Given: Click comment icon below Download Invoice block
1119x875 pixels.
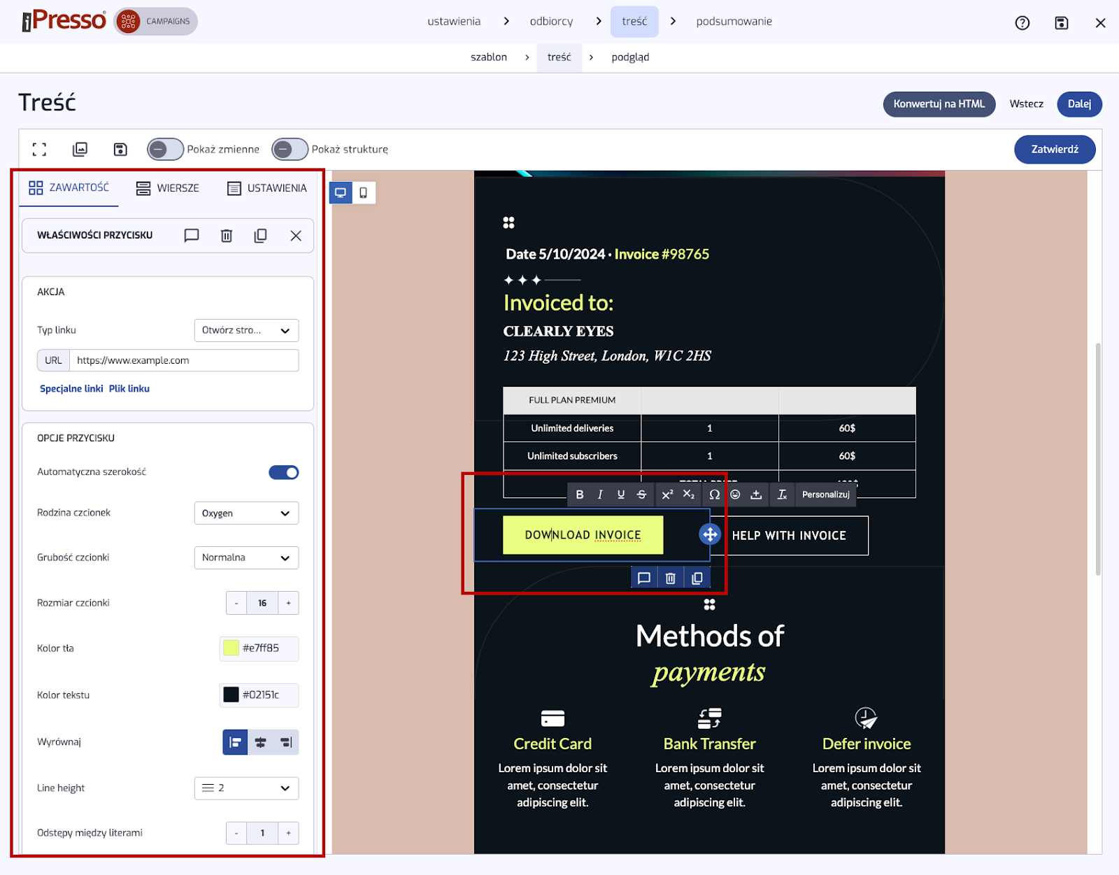Looking at the screenshot, I should point(644,578).
